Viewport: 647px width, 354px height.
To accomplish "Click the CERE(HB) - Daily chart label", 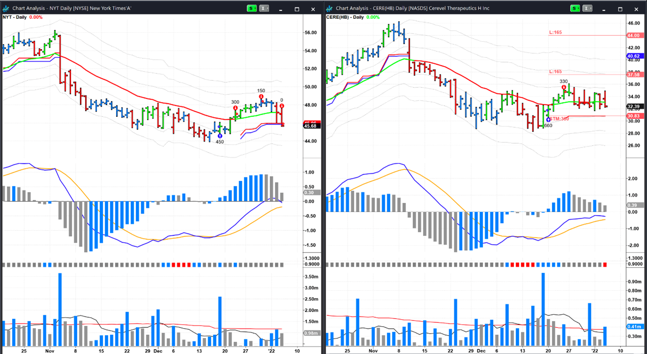I will tap(345, 17).
